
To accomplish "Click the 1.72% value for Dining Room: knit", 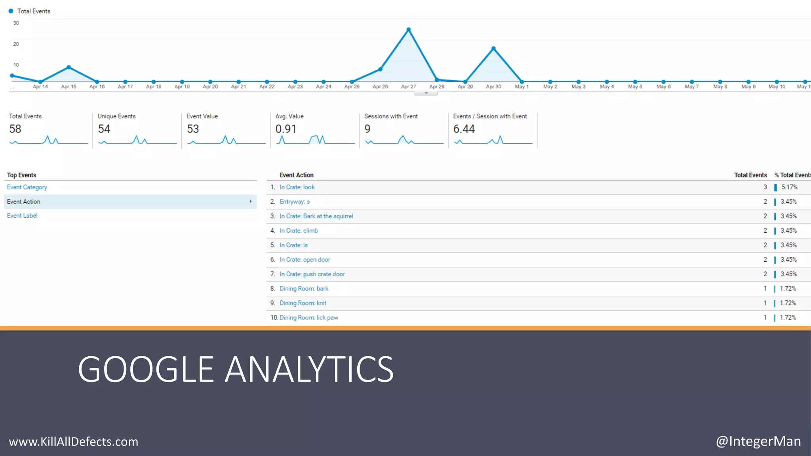I will click(x=788, y=303).
